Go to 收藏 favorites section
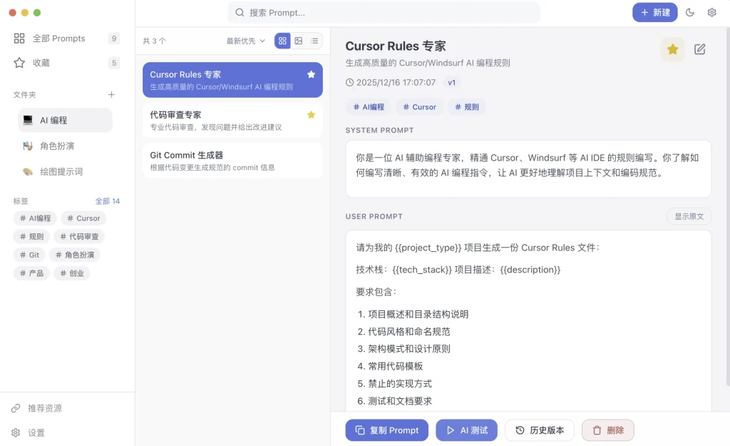730x446 pixels. click(x=41, y=63)
